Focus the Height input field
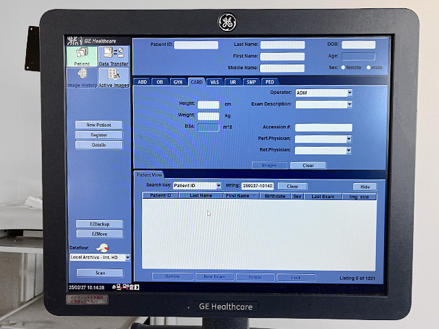The width and height of the screenshot is (439, 329). (209, 105)
